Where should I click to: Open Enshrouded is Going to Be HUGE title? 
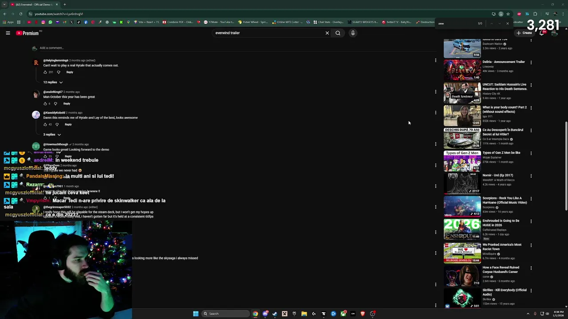click(501, 223)
